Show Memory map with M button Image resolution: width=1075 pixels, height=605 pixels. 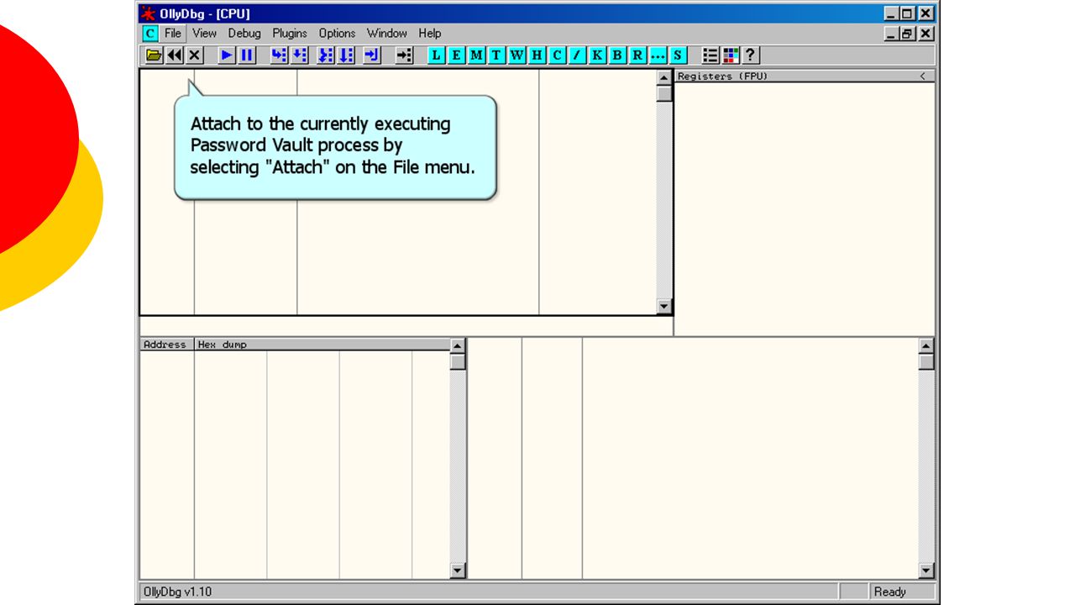(476, 55)
